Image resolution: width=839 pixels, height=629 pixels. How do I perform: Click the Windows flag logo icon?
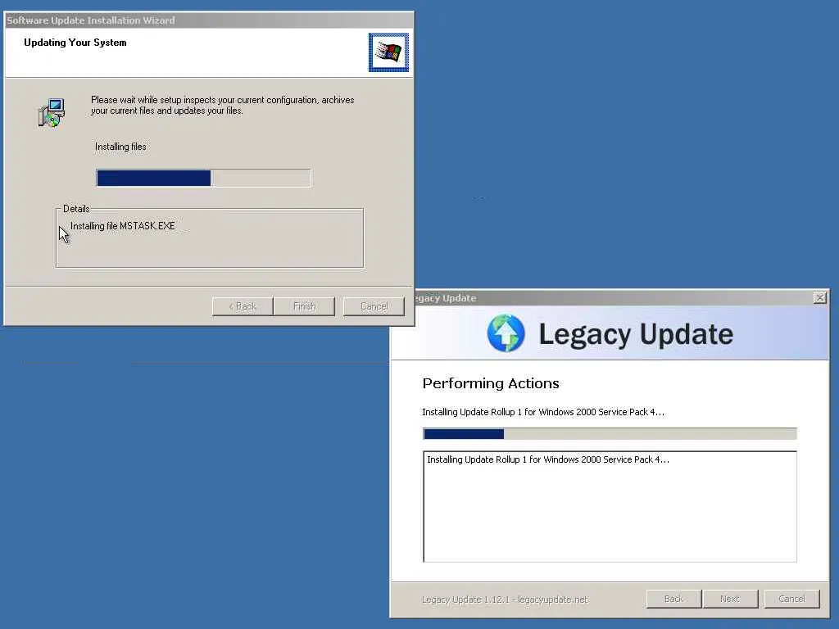pyautogui.click(x=388, y=52)
